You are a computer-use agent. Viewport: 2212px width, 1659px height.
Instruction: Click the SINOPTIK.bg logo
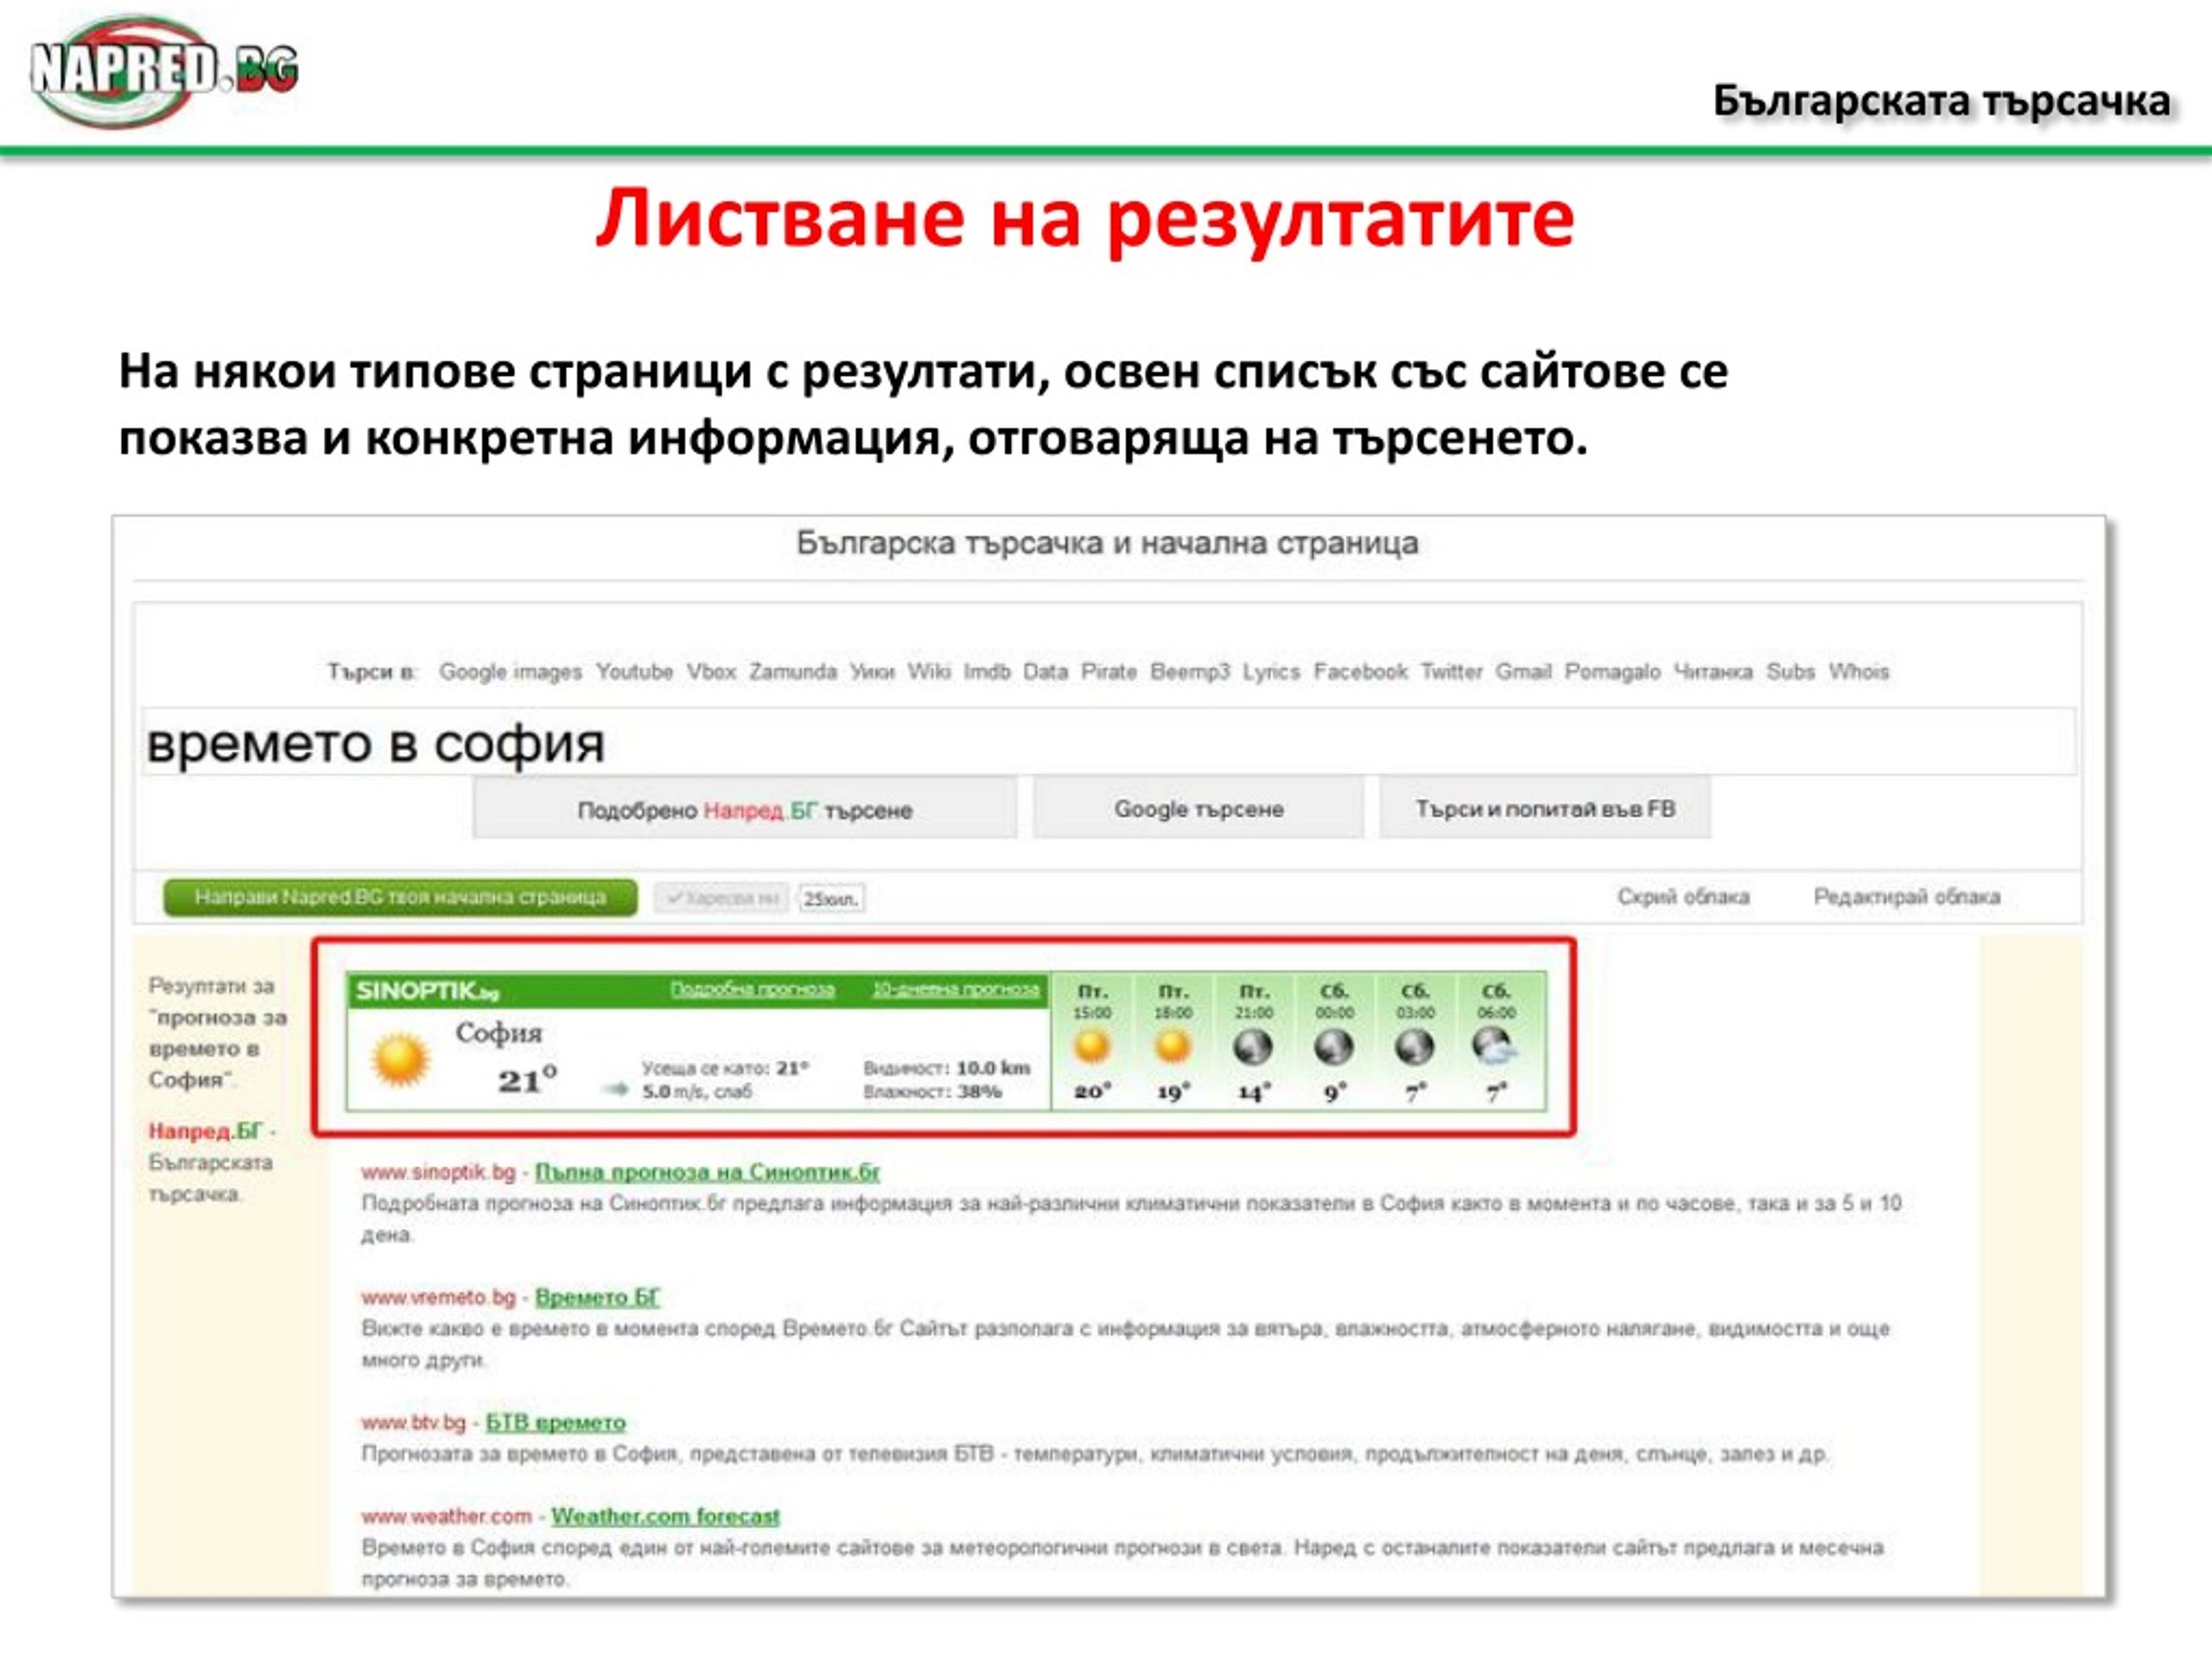427,990
